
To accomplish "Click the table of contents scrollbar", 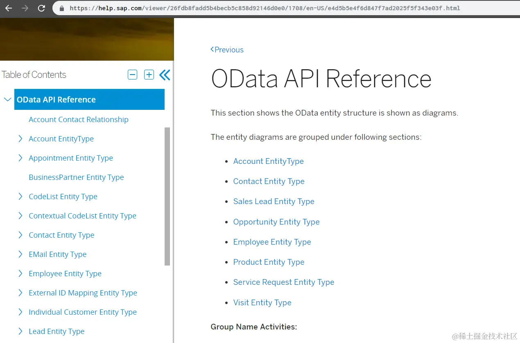I will click(x=167, y=196).
